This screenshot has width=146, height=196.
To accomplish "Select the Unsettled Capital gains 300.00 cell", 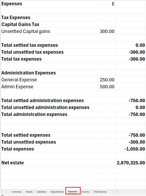I will [107, 31].
